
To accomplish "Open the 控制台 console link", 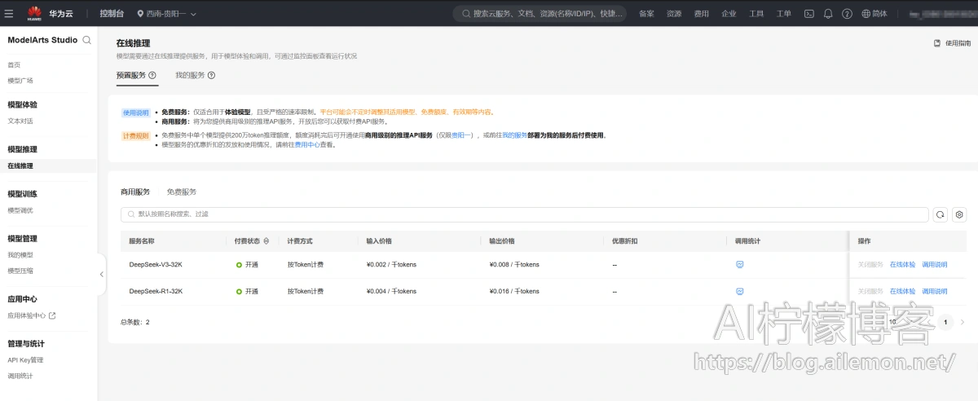I will pos(112,14).
